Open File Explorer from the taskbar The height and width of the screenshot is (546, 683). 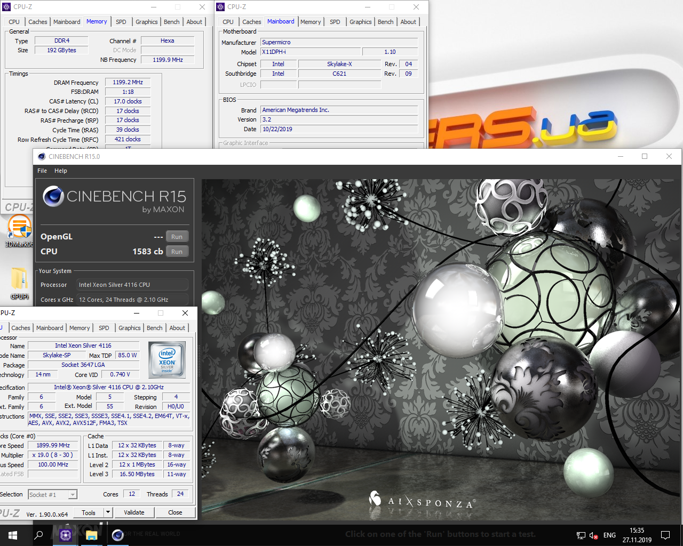point(92,535)
